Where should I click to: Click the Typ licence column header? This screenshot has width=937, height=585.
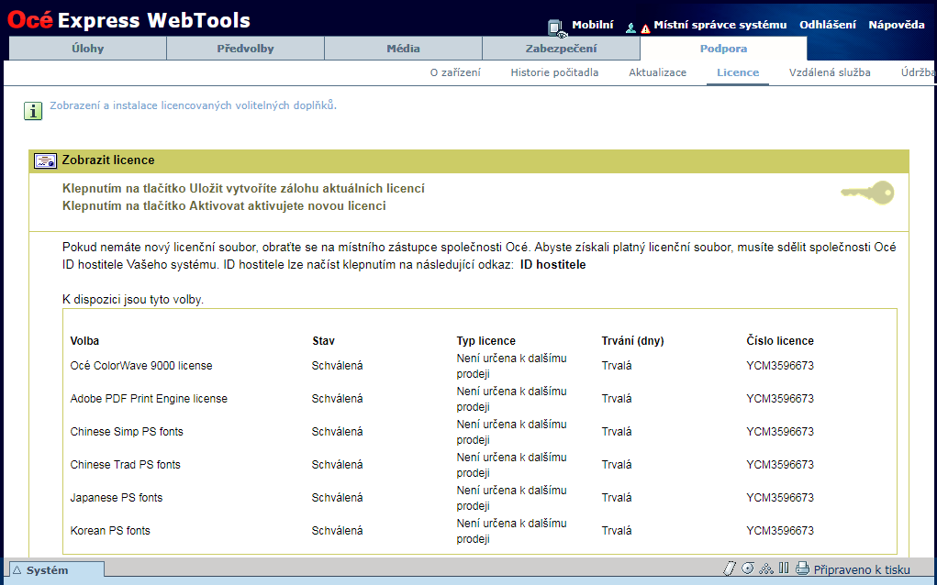click(x=485, y=341)
